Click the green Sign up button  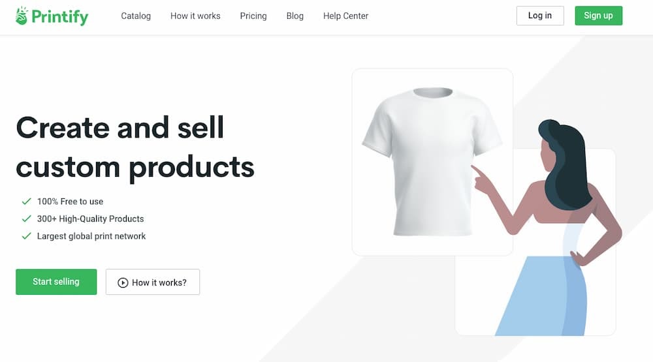tap(598, 16)
